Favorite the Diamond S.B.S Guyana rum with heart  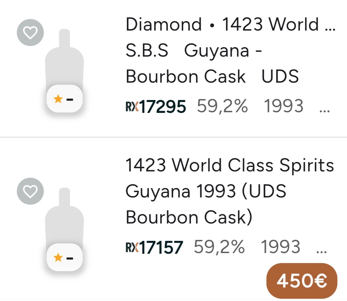point(30,32)
